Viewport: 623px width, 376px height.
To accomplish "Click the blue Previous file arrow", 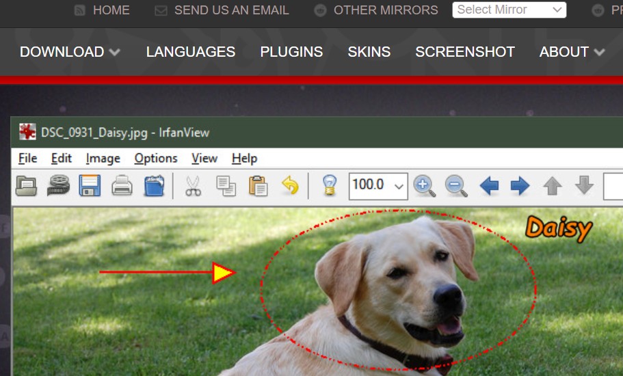I will pyautogui.click(x=488, y=185).
